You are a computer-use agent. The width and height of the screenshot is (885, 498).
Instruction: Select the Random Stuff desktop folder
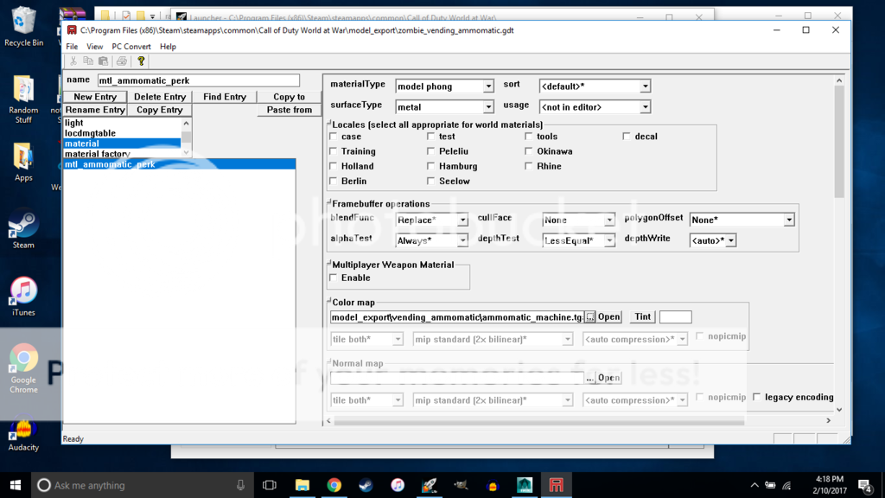click(x=23, y=99)
